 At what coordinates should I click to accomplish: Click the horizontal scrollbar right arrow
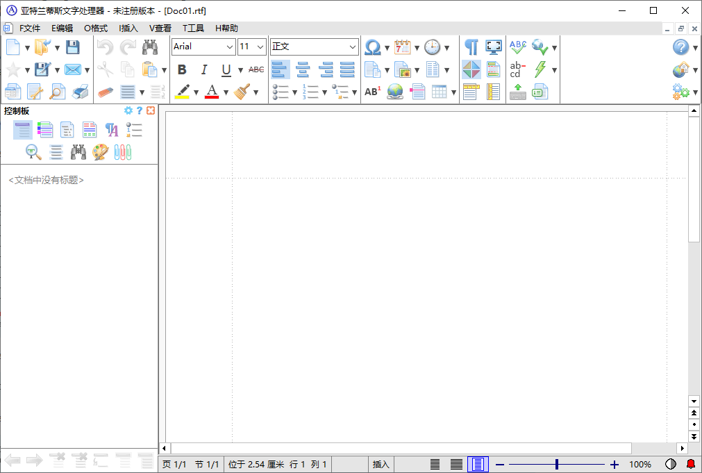click(x=683, y=448)
